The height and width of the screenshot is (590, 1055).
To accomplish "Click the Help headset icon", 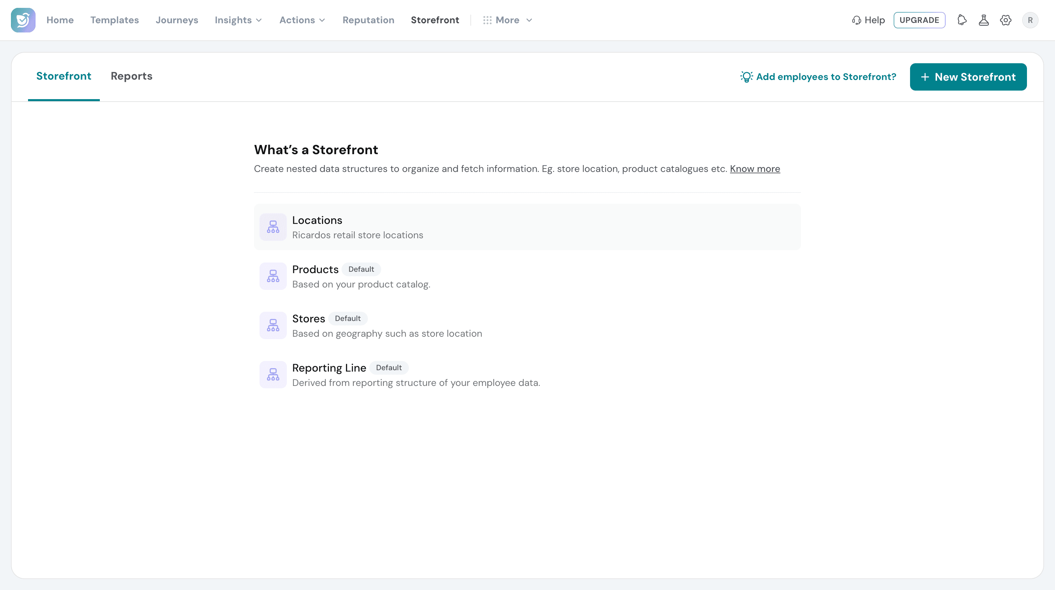I will point(856,20).
